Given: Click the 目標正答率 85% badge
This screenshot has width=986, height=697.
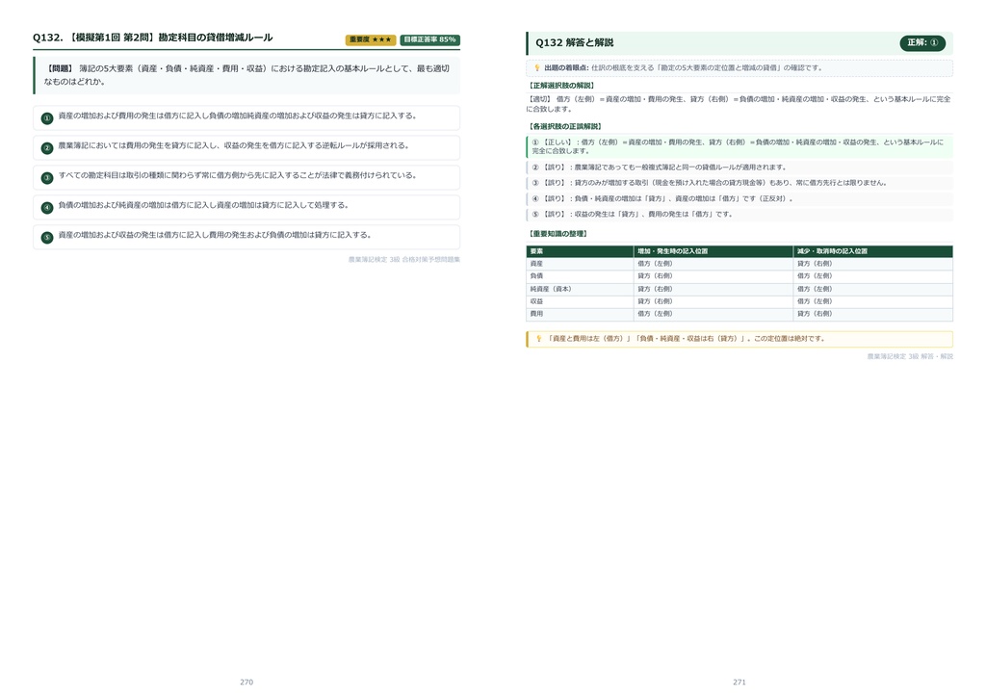Looking at the screenshot, I should (430, 39).
